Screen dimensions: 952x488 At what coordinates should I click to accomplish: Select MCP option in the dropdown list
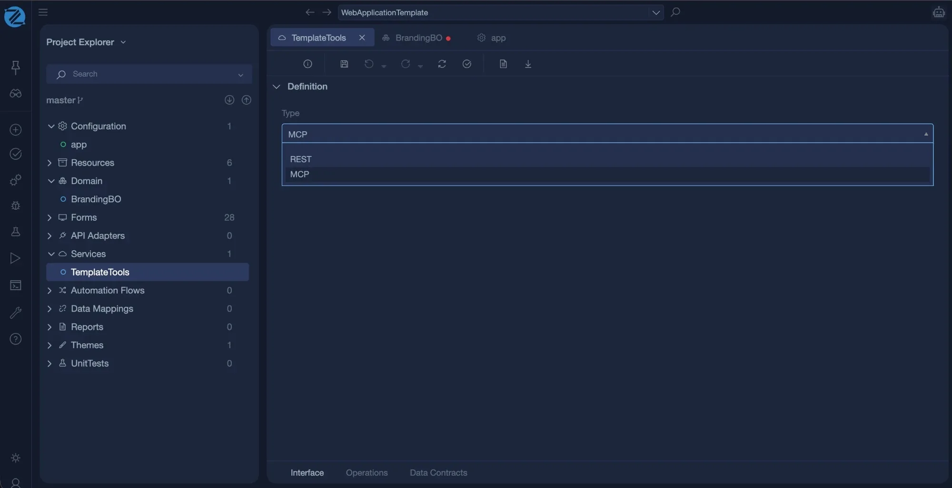[x=607, y=175]
